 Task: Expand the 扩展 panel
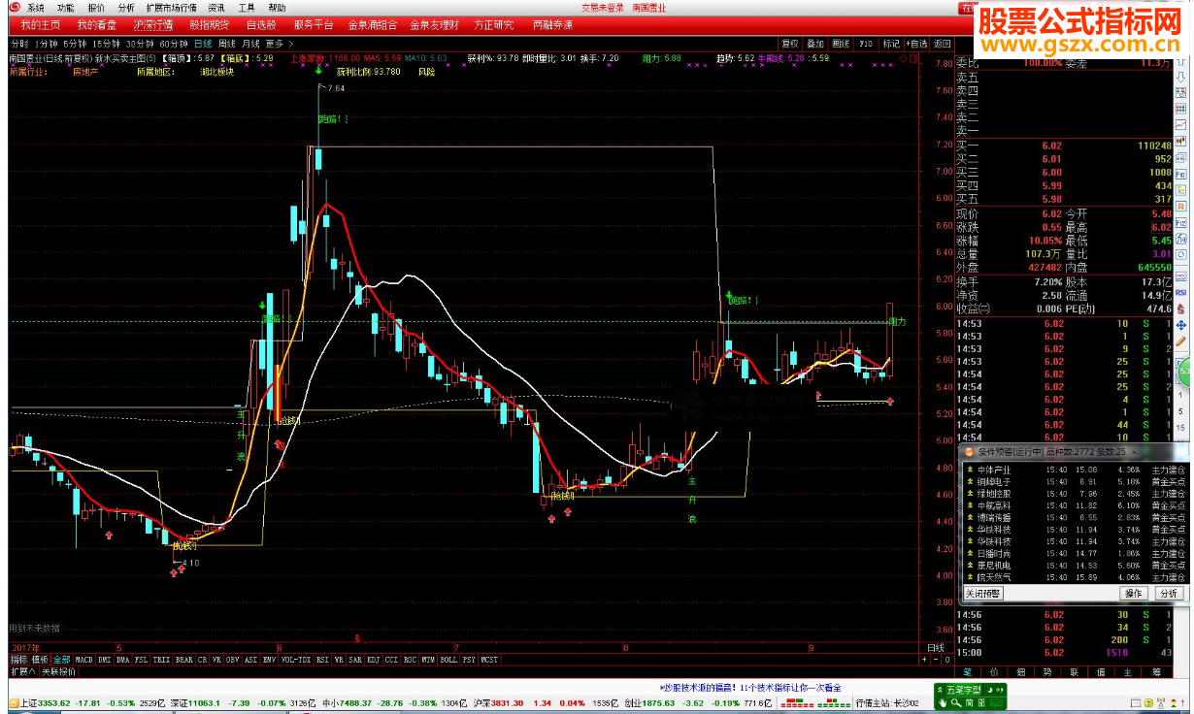tap(22, 671)
